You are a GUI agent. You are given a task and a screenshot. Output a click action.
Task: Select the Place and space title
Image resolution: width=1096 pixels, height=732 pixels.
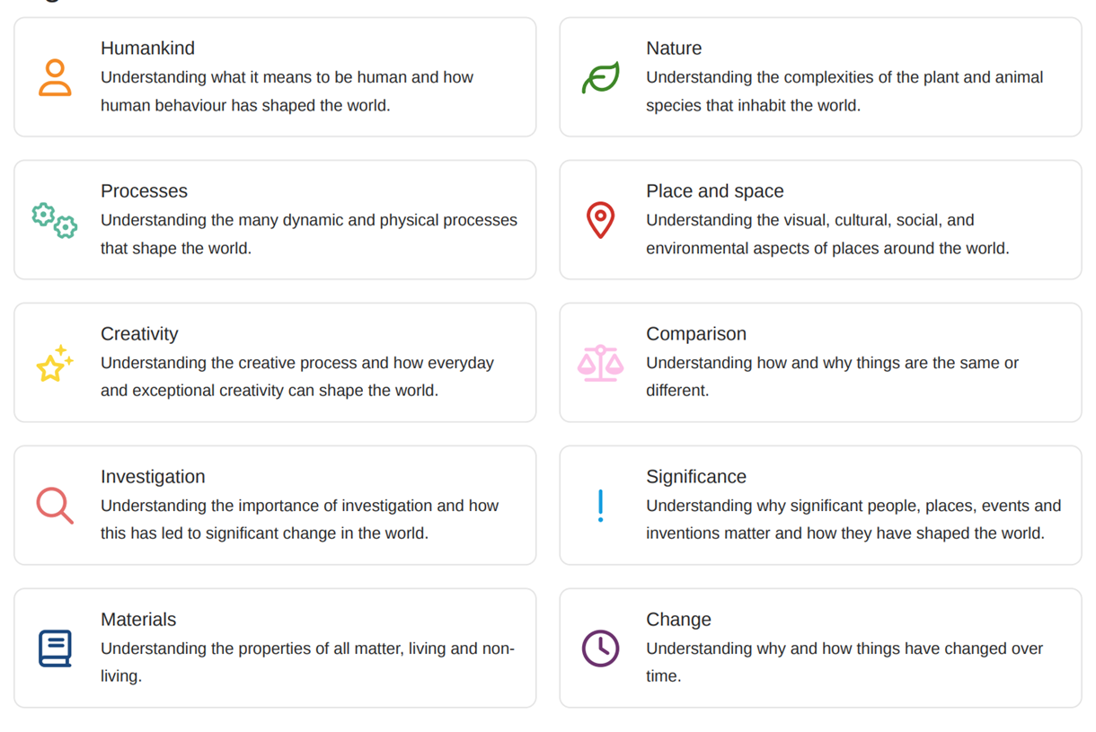coord(715,191)
